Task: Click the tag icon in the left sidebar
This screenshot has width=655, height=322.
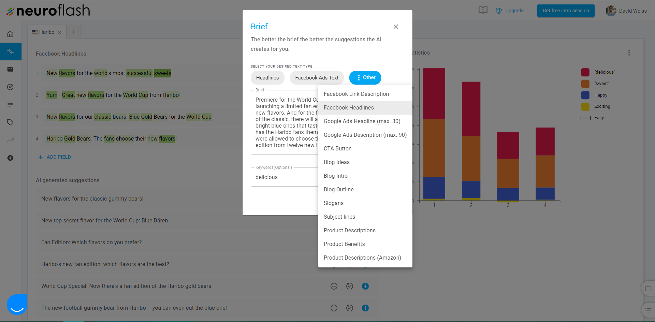Action: click(10, 122)
